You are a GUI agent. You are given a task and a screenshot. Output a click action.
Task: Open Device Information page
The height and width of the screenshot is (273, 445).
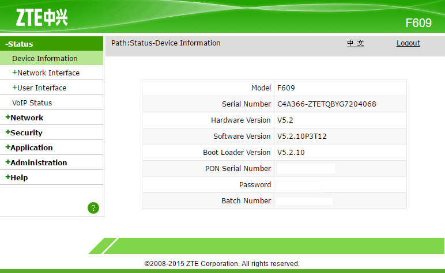pyautogui.click(x=44, y=58)
